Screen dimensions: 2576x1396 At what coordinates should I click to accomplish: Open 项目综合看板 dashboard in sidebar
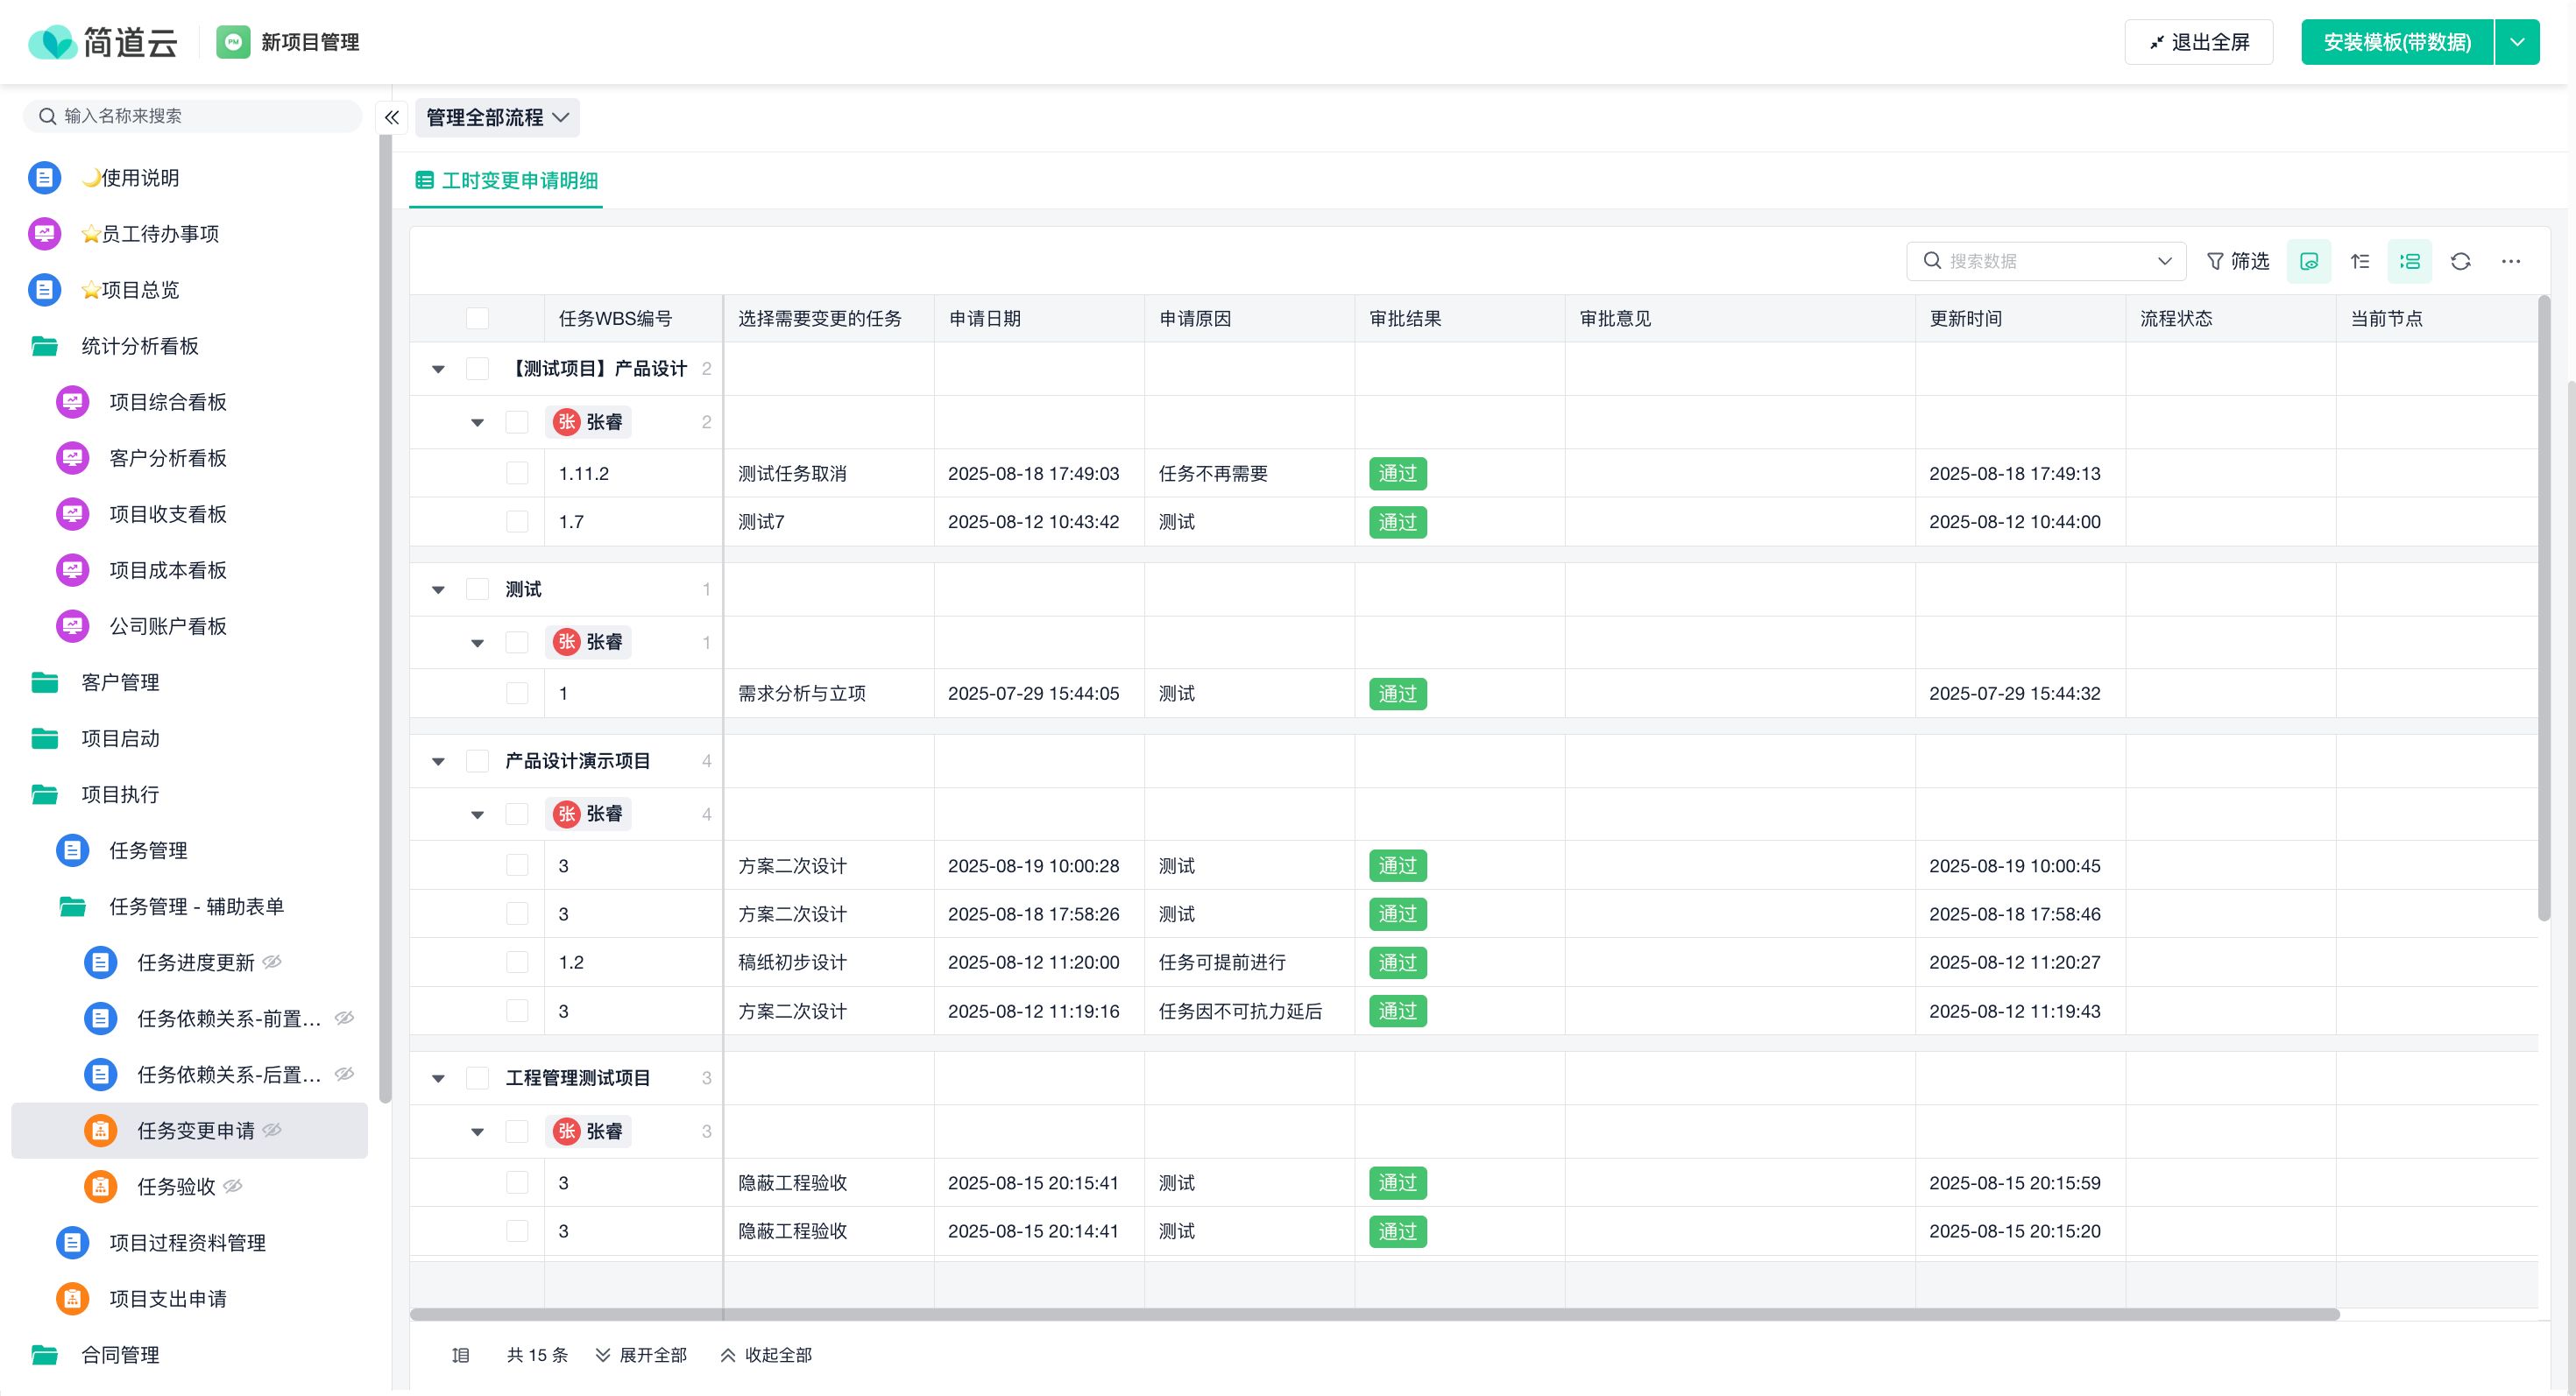pos(167,402)
